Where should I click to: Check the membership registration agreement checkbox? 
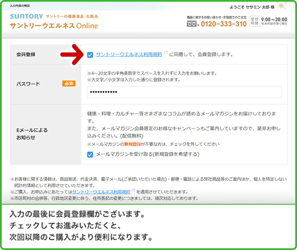pyautogui.click(x=90, y=55)
